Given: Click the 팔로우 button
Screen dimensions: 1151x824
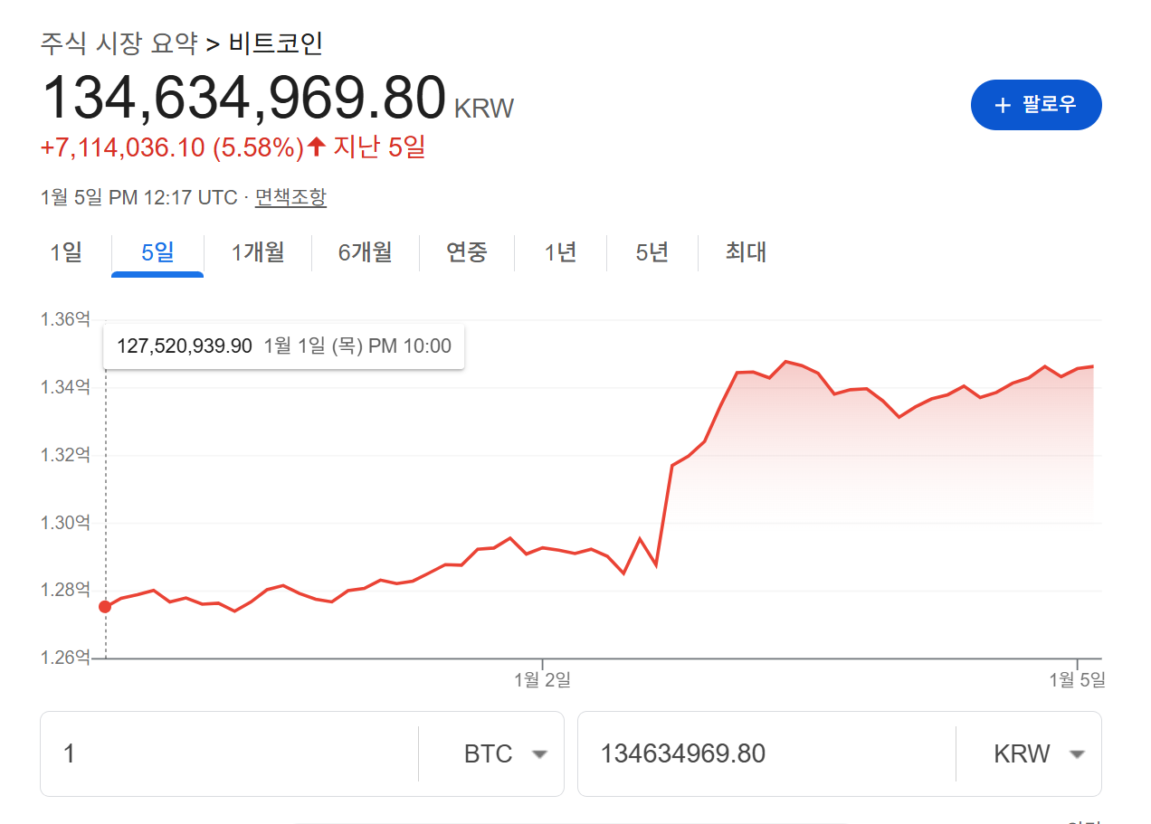Looking at the screenshot, I should point(1036,105).
